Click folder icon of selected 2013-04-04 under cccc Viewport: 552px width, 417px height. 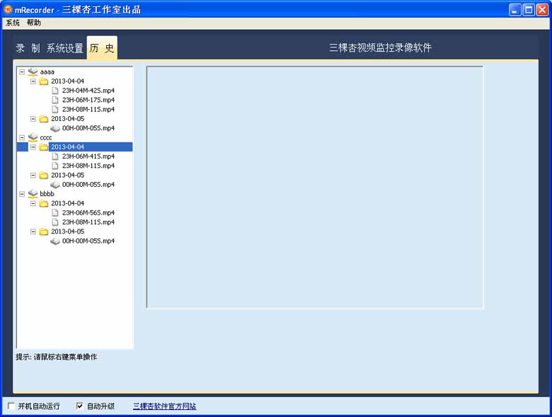pos(44,147)
